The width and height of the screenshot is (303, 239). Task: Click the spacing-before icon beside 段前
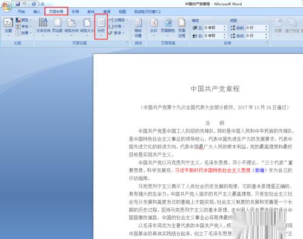233,28
